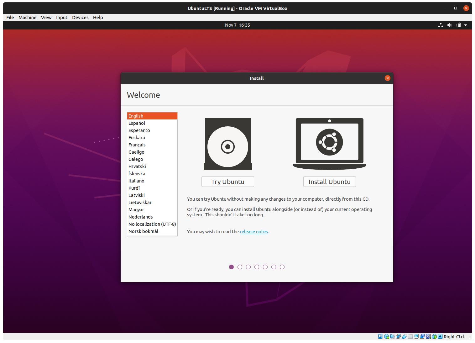Click the optical disc status icon
The height and width of the screenshot is (343, 475).
click(x=386, y=336)
